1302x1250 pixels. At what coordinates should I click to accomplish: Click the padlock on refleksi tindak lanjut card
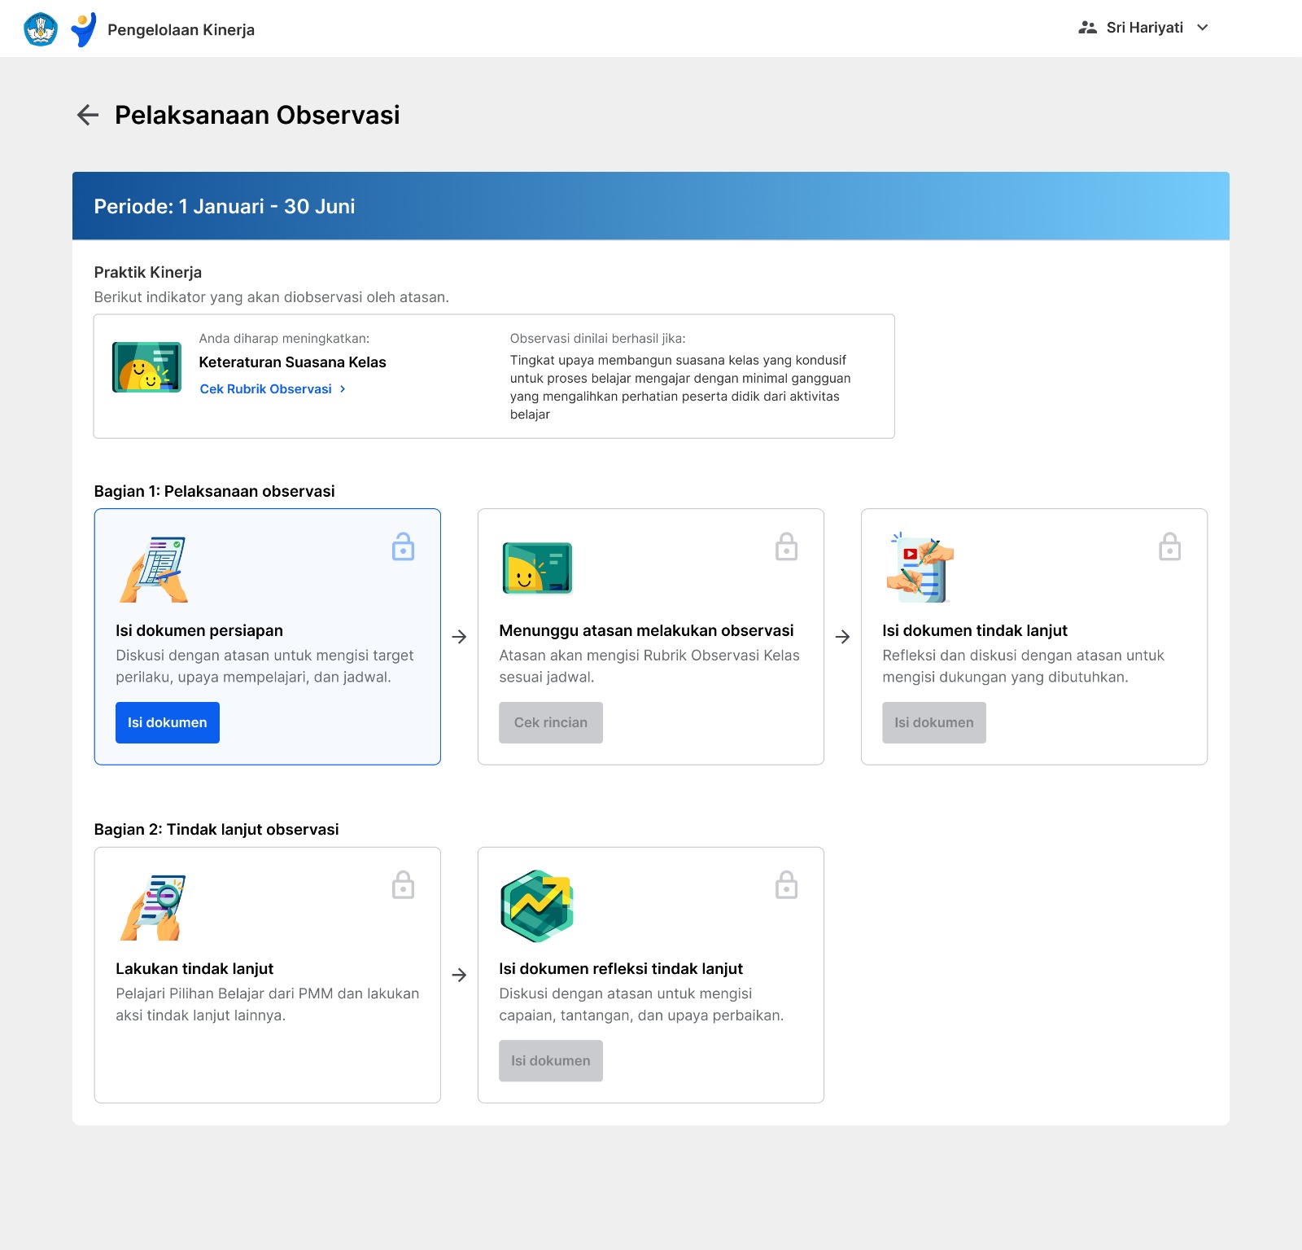click(786, 884)
